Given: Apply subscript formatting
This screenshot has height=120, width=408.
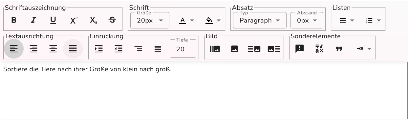Looking at the screenshot, I should tap(93, 20).
